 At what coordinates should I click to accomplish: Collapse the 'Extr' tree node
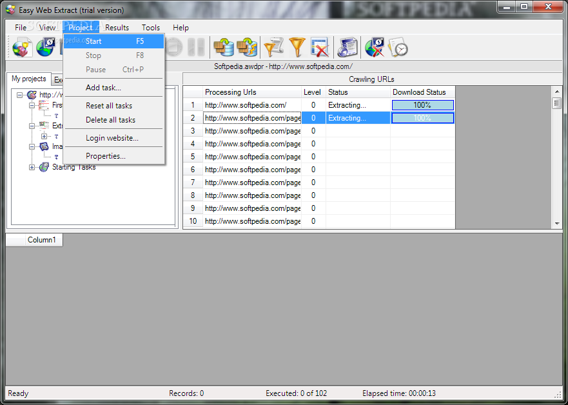(x=32, y=126)
